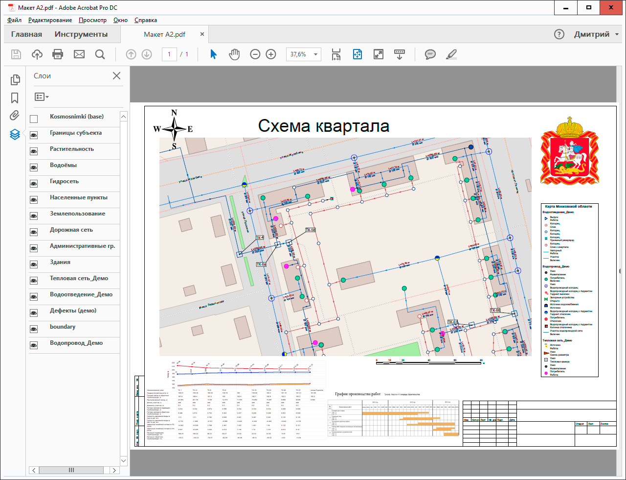Close the Слои panel
This screenshot has width=626, height=480.
(x=116, y=75)
